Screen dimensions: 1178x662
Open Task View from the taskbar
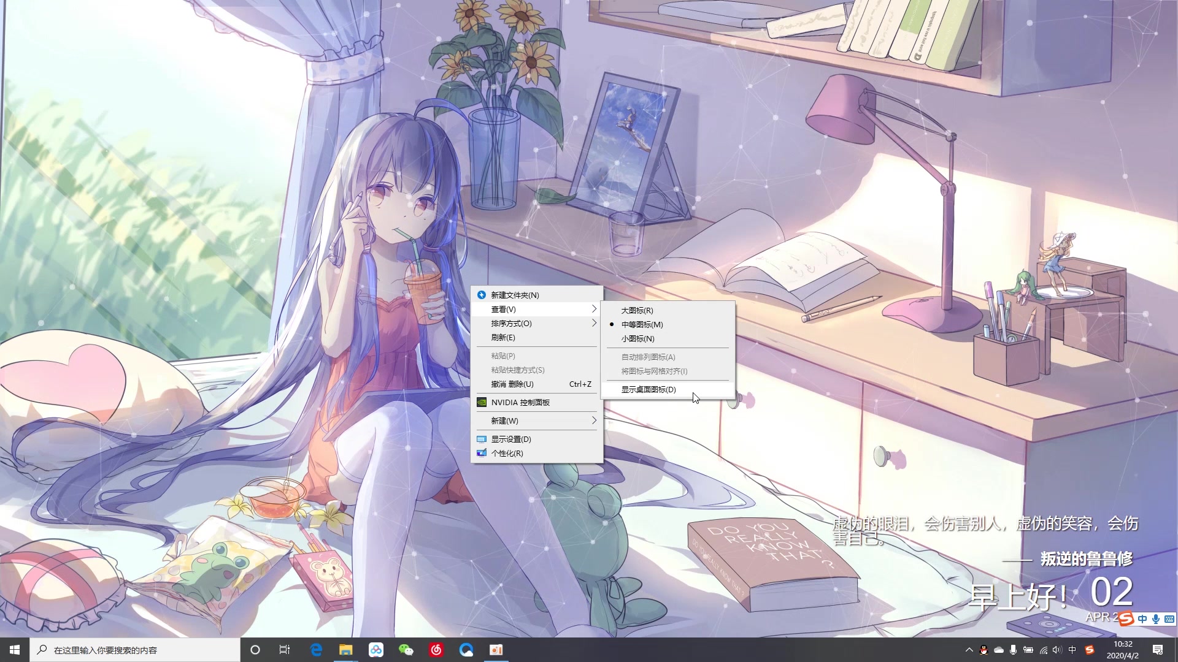pyautogui.click(x=285, y=650)
